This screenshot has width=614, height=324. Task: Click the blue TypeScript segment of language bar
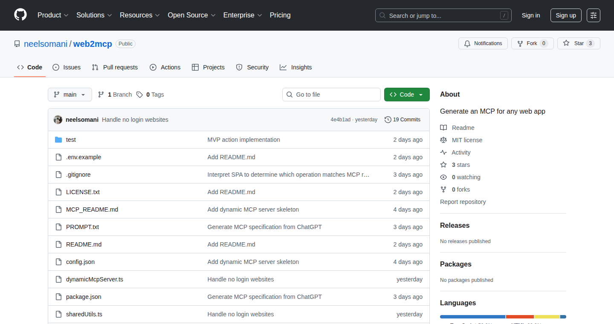[472, 317]
